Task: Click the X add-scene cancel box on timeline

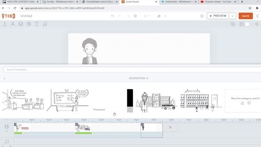Action: tap(170, 127)
